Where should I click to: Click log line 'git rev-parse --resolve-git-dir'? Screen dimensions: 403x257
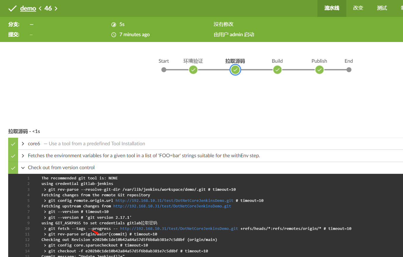(x=140, y=190)
